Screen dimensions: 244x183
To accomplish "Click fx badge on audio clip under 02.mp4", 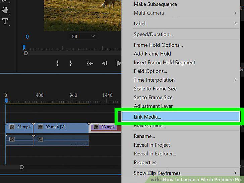I will tap(40, 139).
